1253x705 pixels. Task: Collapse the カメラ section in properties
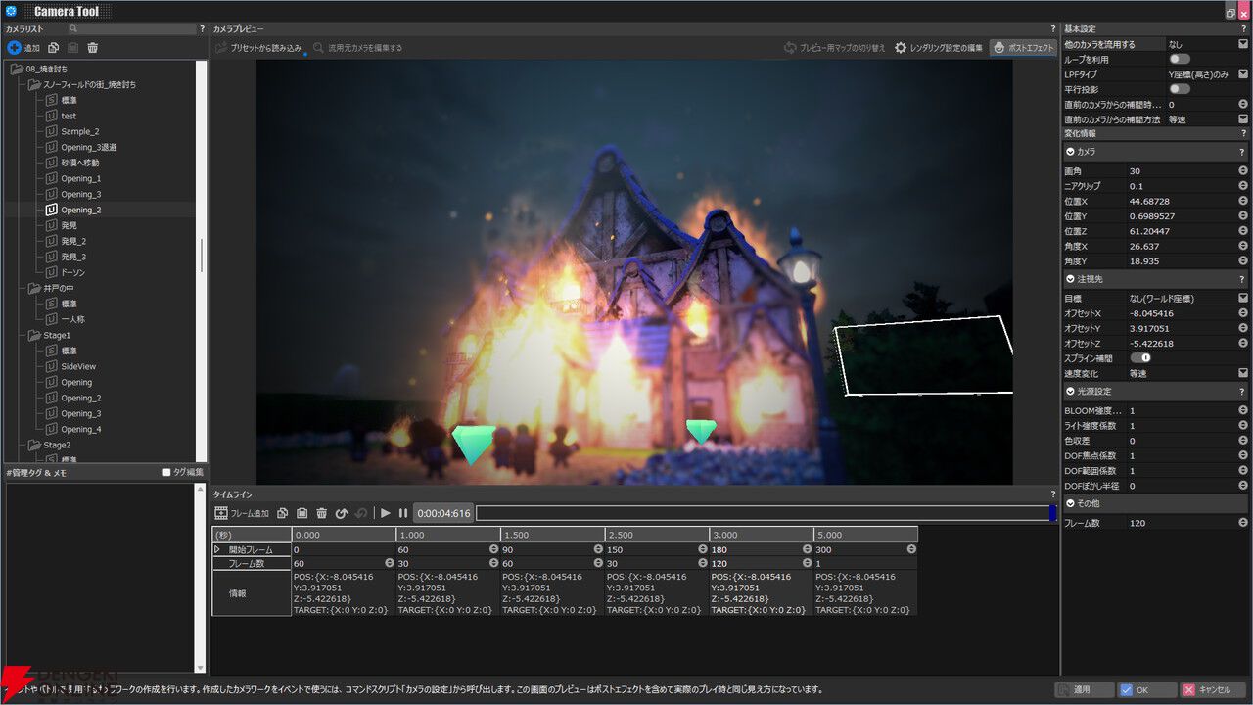pyautogui.click(x=1070, y=152)
